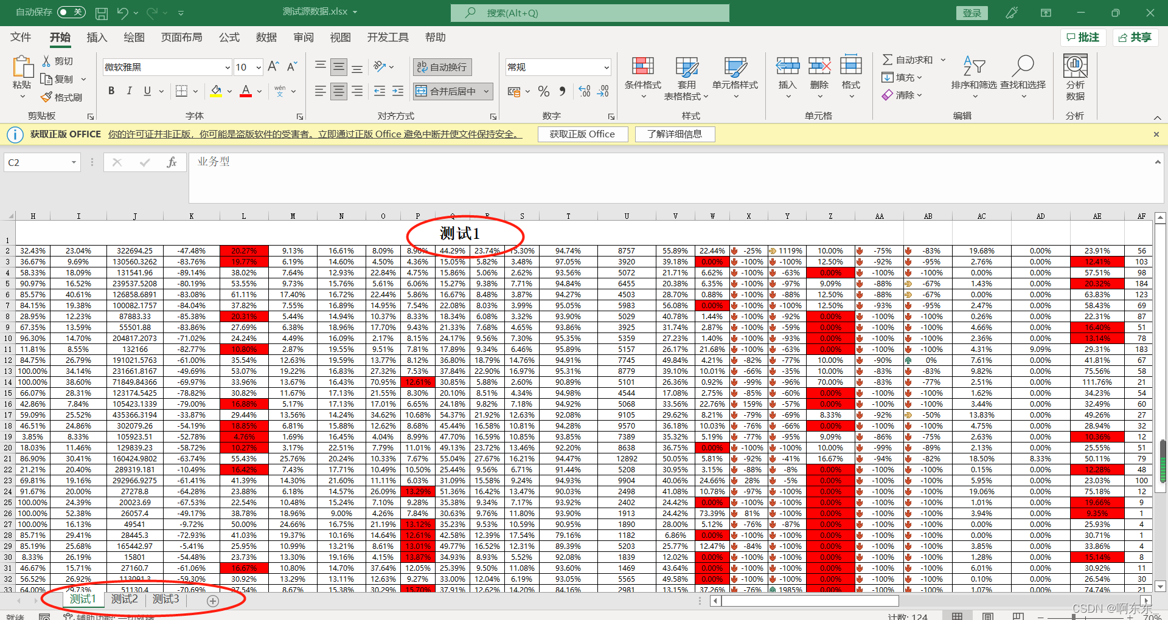The width and height of the screenshot is (1168, 620).
Task: Cut selection with the scissors icon
Action: [x=46, y=61]
